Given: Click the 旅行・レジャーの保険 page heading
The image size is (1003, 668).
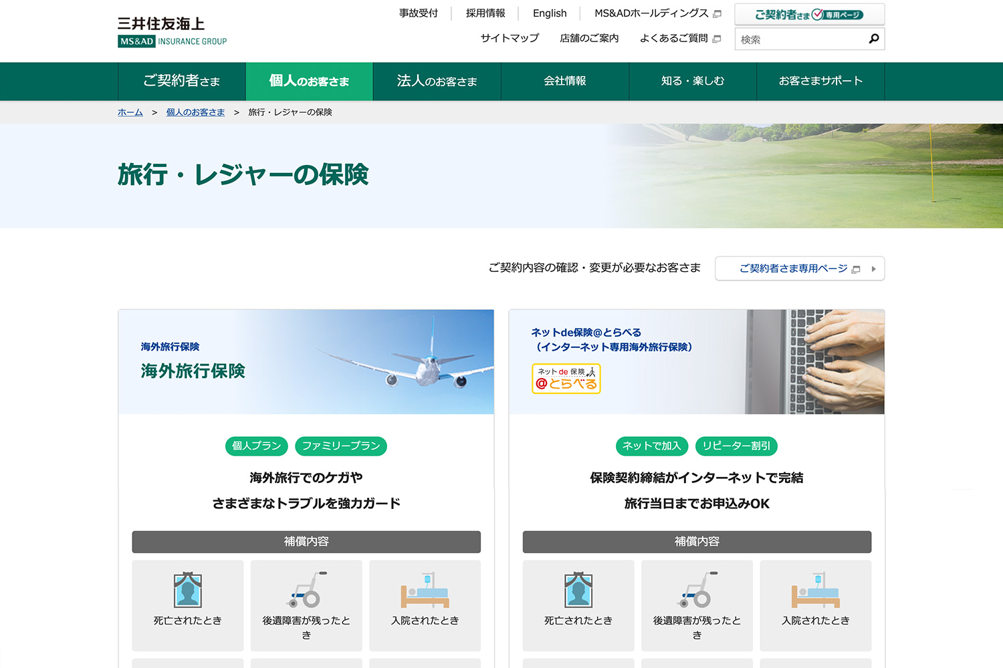Looking at the screenshot, I should (x=243, y=174).
